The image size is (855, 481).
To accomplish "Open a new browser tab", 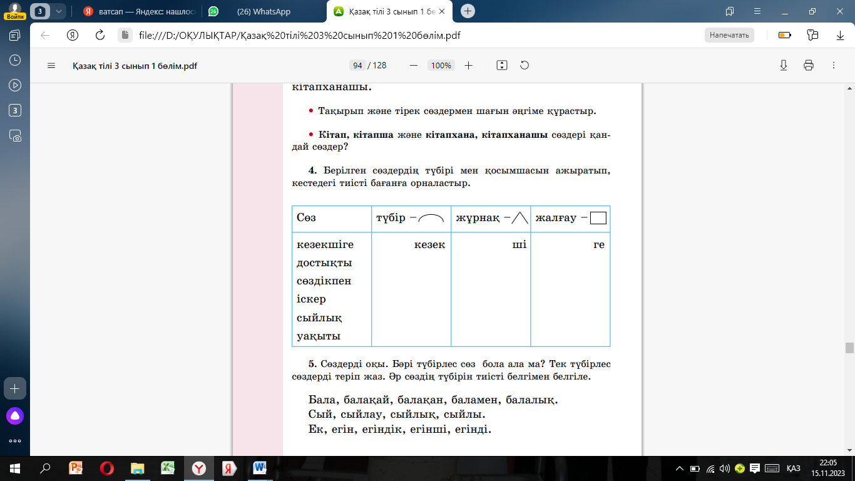I will click(468, 11).
